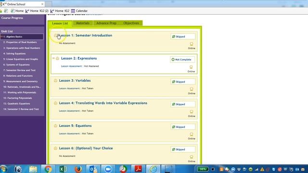
Task: Click Lesson 6 print icon
Action: point(56,148)
